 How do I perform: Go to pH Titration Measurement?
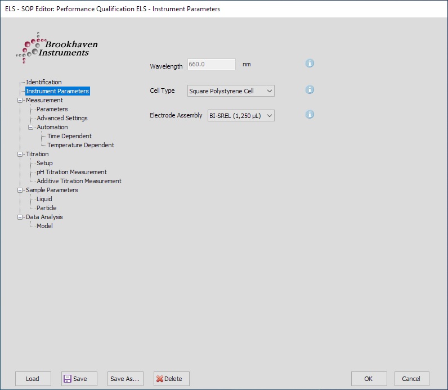pos(71,172)
